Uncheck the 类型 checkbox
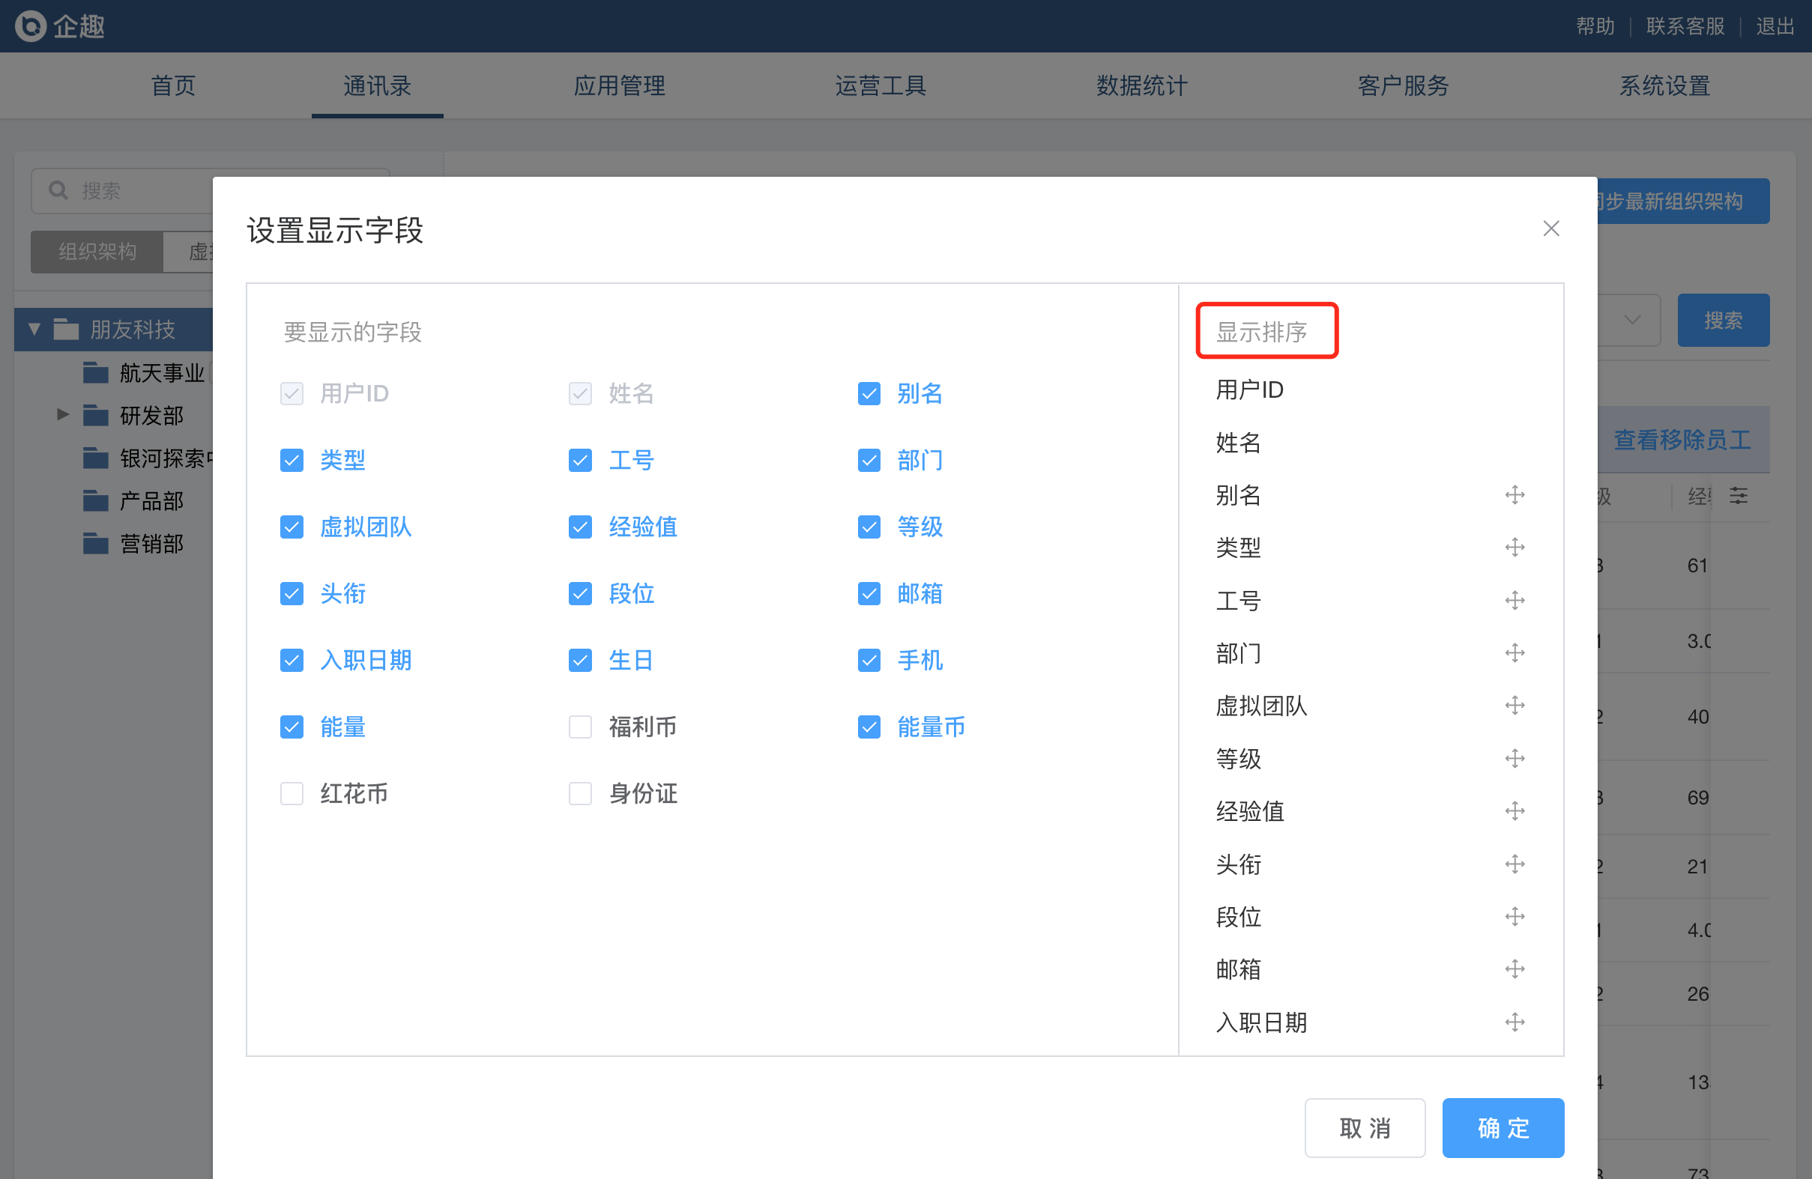The width and height of the screenshot is (1812, 1179). coord(292,461)
